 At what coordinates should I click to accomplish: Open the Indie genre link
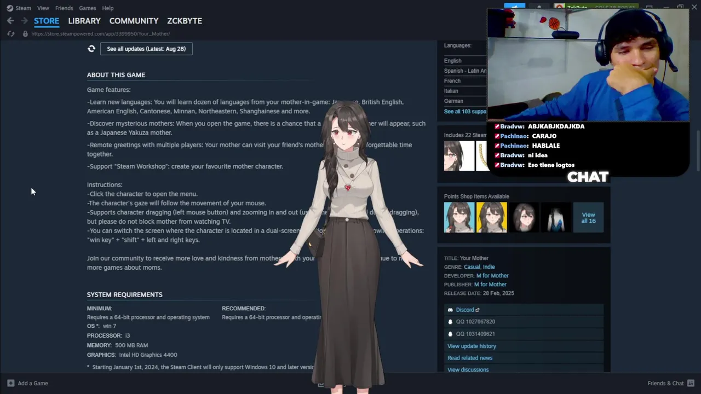489,267
